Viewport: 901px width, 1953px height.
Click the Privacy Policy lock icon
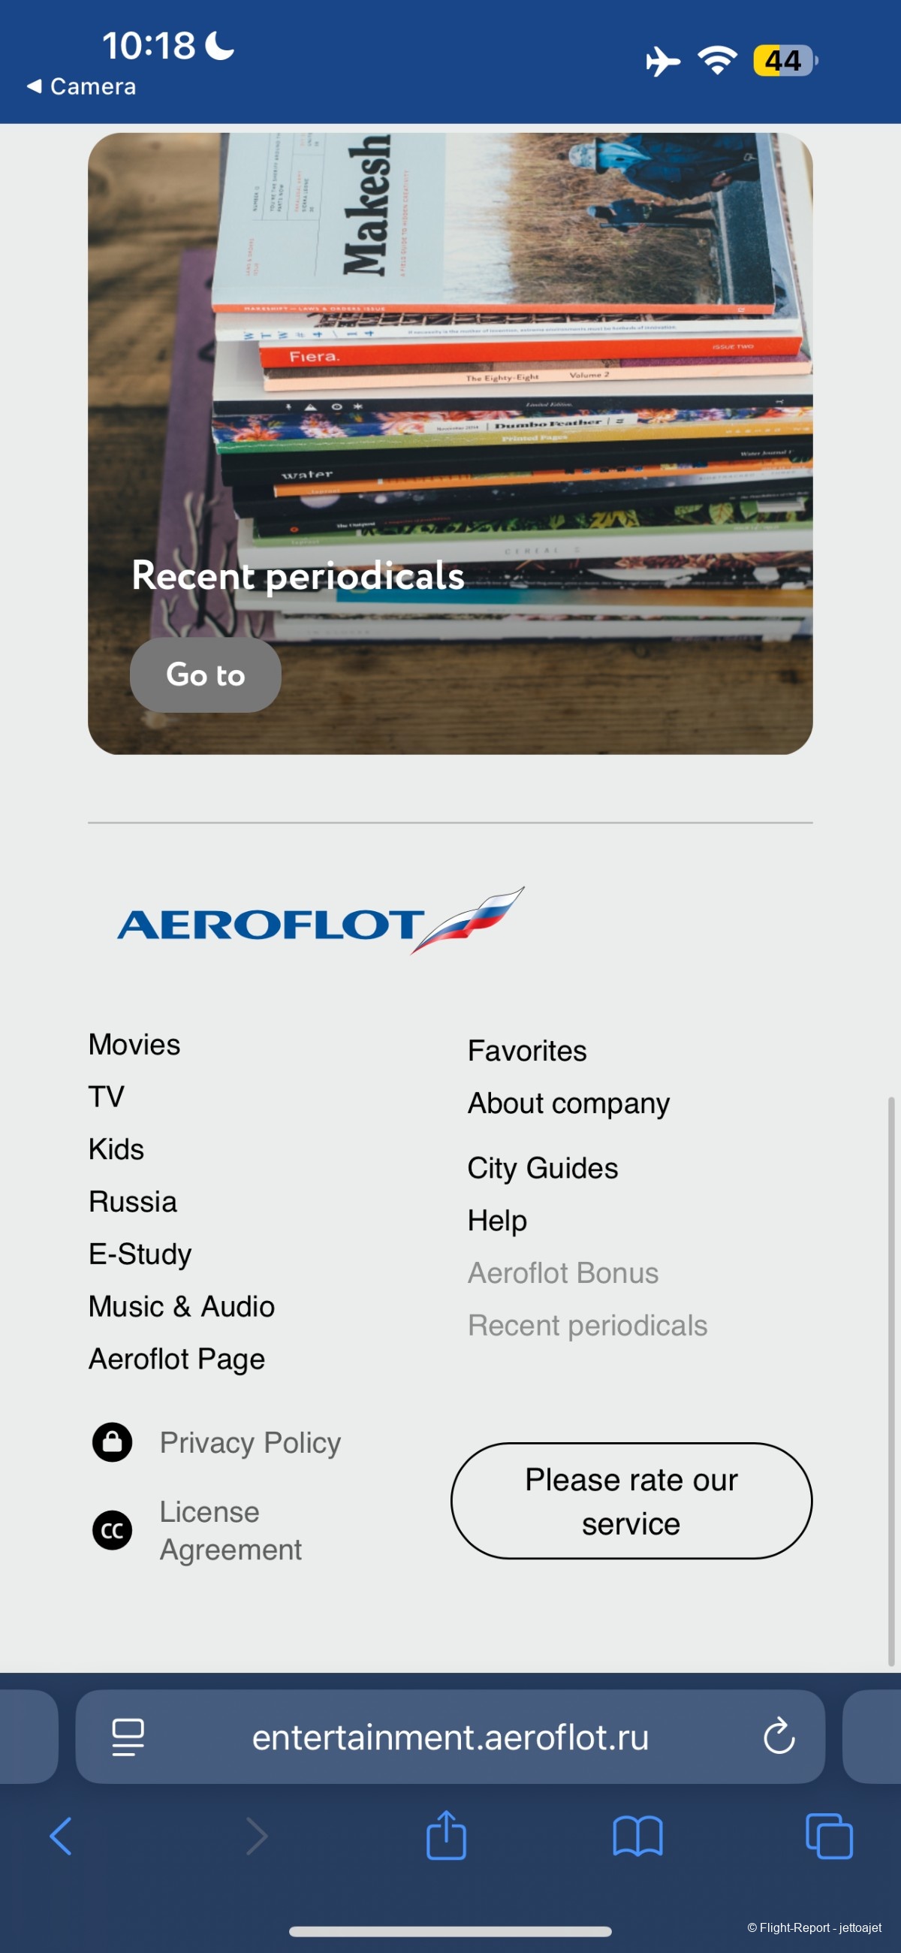(x=112, y=1441)
